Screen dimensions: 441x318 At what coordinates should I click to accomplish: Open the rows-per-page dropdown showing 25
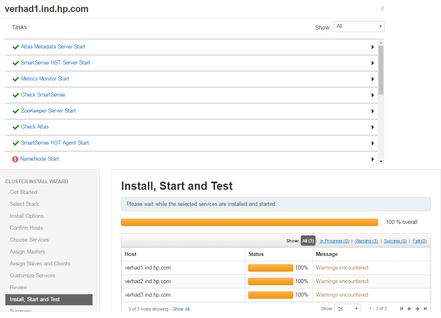click(347, 308)
